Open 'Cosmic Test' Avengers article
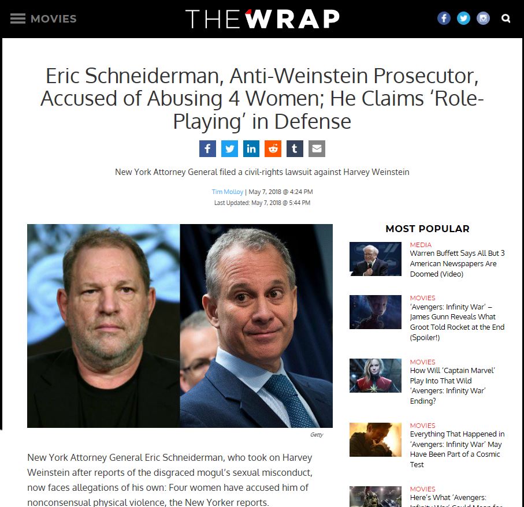524x507 pixels. 457,449
